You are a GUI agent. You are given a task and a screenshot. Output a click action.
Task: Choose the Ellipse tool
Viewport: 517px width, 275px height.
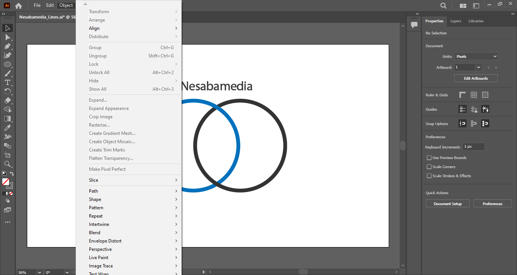pyautogui.click(x=8, y=65)
